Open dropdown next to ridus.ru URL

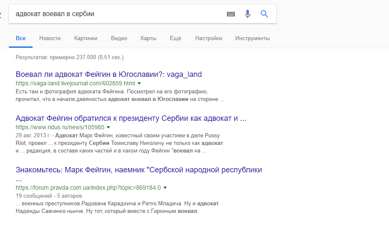coord(108,127)
